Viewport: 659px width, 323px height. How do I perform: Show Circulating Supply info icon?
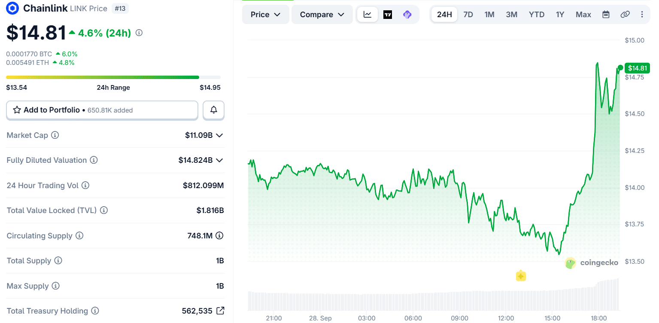[79, 236]
